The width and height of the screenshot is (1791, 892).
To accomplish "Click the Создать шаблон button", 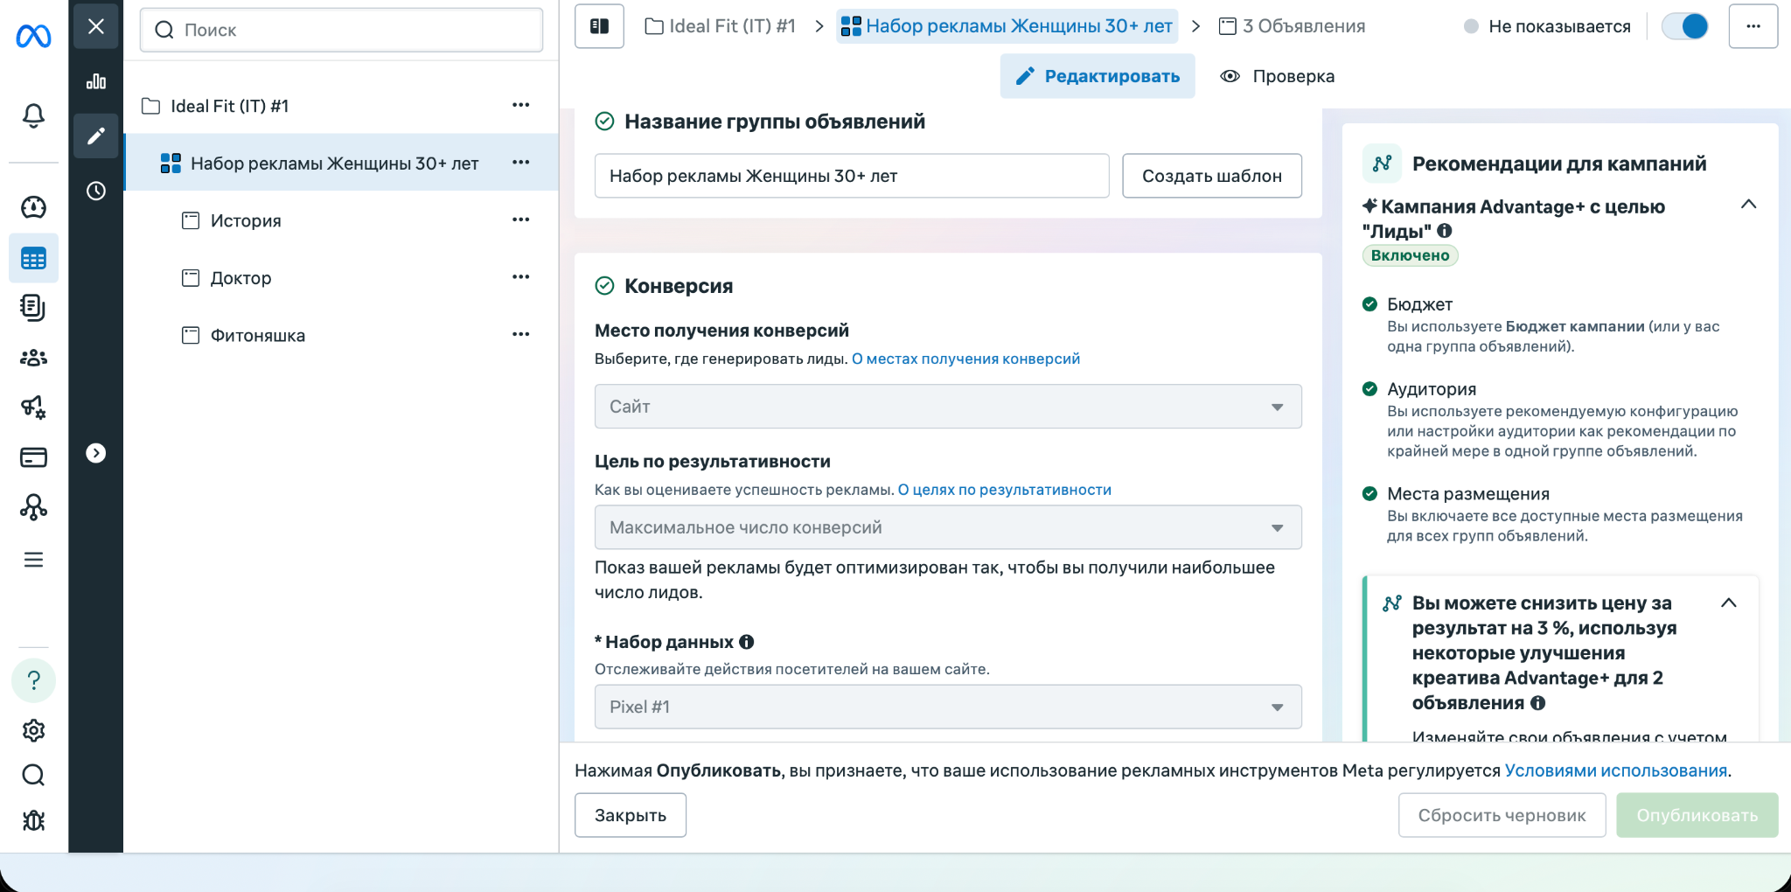I will coord(1211,176).
